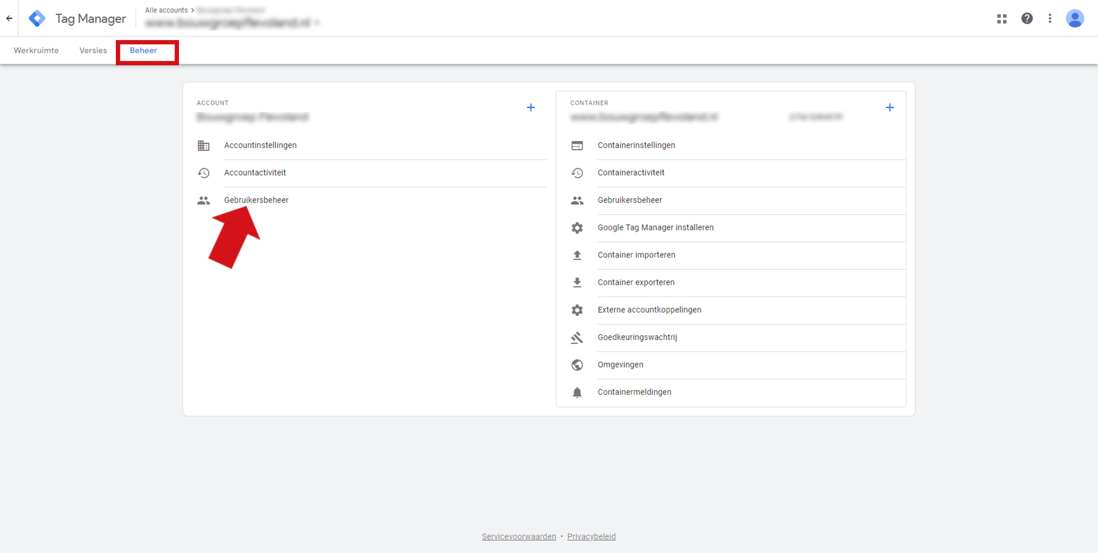Select the Beheer tab
1098x553 pixels.
pyautogui.click(x=143, y=50)
